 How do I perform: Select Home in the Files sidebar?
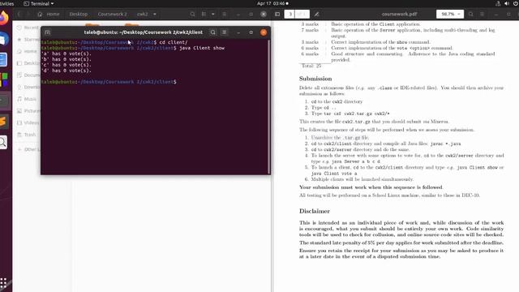coord(28,51)
